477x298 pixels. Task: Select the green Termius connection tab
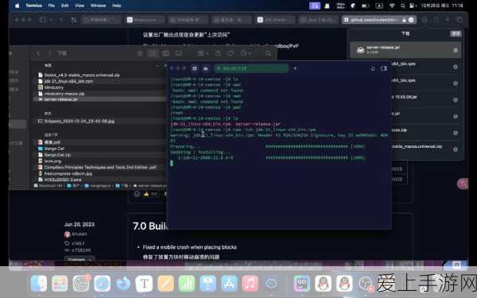click(251, 68)
